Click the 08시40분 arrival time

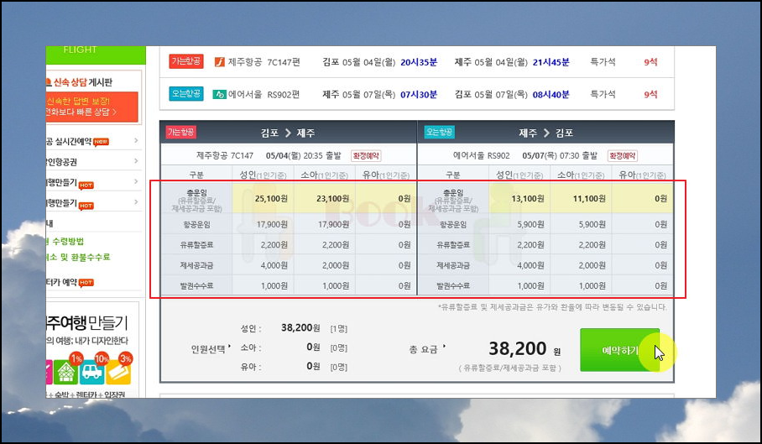pos(551,94)
